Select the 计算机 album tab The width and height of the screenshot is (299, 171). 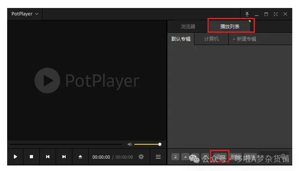(x=211, y=39)
